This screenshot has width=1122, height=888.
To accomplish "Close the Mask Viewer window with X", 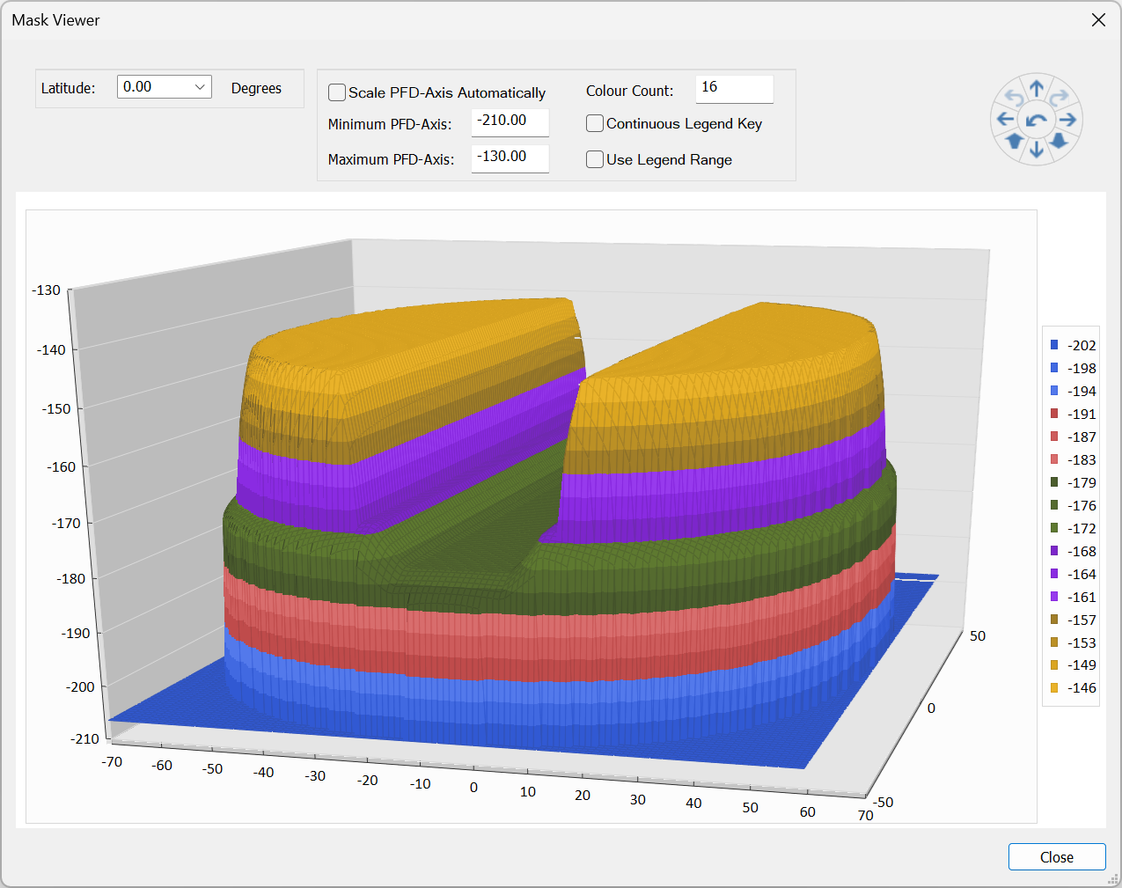I will click(x=1098, y=20).
